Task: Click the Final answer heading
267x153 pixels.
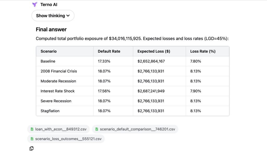Action: pyautogui.click(x=51, y=29)
